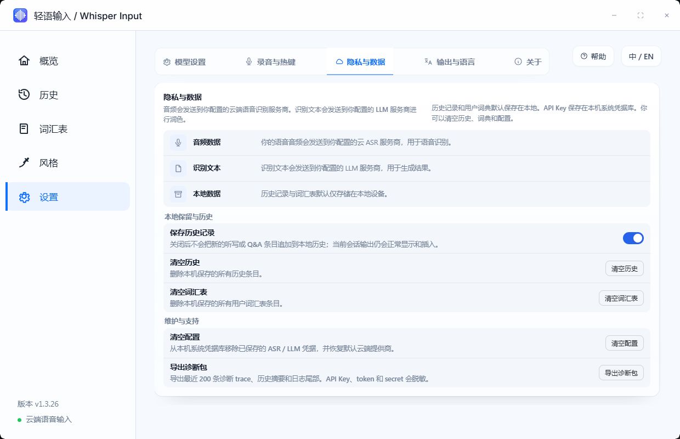Click the 识别文本 row label
The width and height of the screenshot is (680, 439).
(207, 168)
